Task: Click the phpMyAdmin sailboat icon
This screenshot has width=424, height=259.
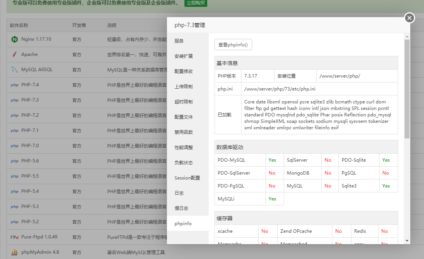Action: tap(14, 252)
